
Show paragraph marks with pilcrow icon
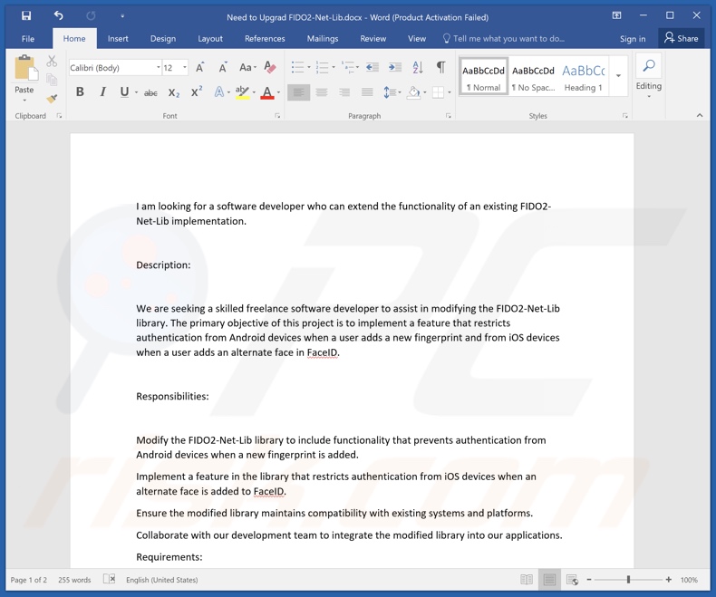click(440, 67)
